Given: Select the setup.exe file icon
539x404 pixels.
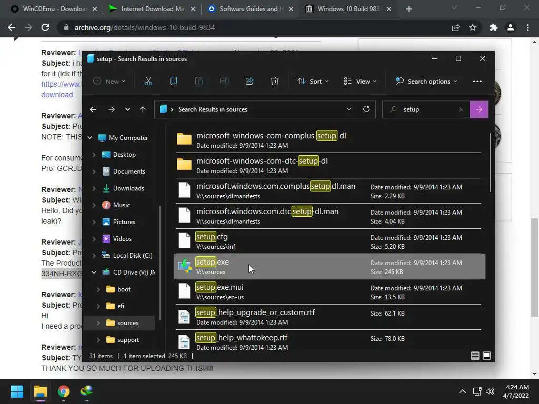Looking at the screenshot, I should coord(185,266).
